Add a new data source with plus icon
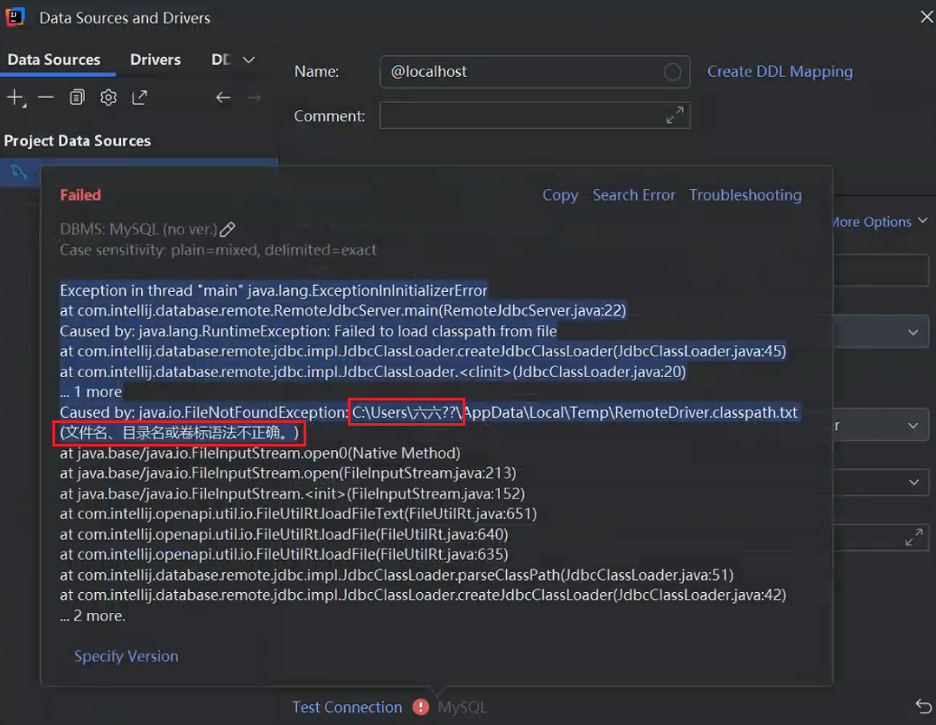 click(16, 98)
